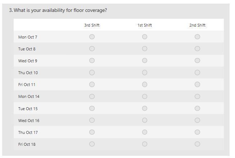The width and height of the screenshot is (235, 158).
Task: Select 2nd Shift for Mon Oct 7
Action: (197, 37)
